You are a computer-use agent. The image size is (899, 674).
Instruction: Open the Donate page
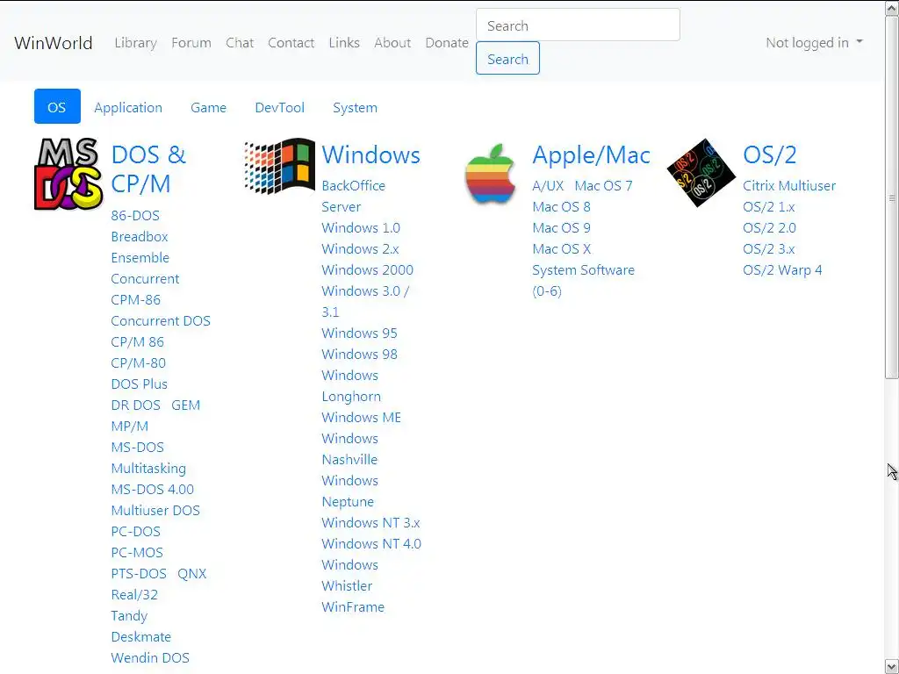click(447, 42)
